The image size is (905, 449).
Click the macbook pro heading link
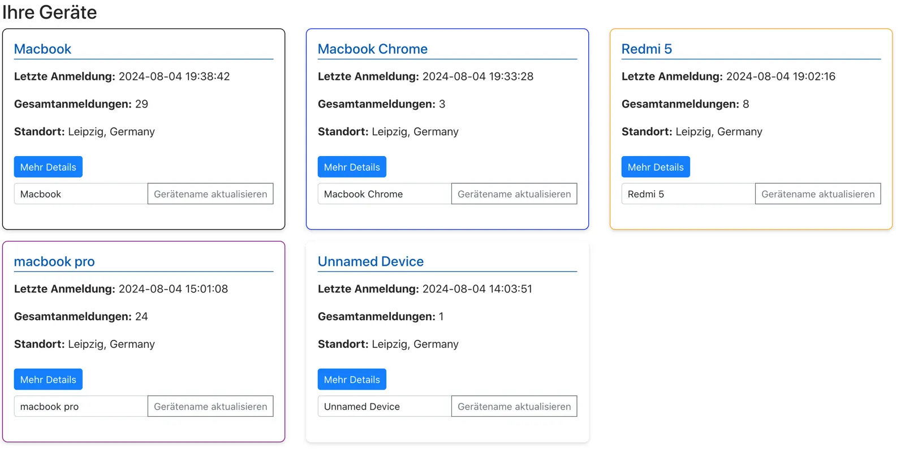[x=54, y=262]
